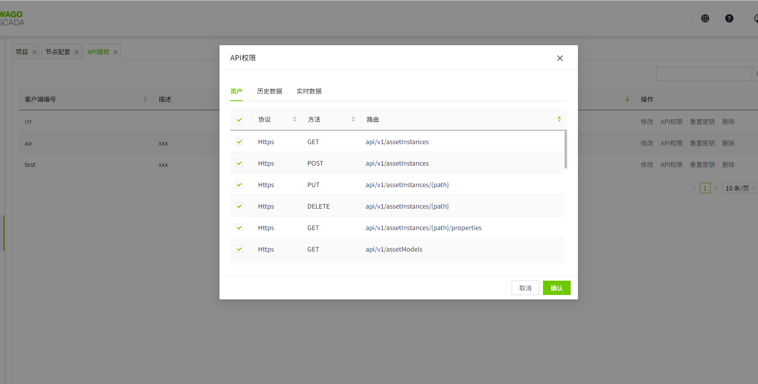Uncheck the DELETE assetInstances/{path} checkbox
758x384 pixels.
239,206
